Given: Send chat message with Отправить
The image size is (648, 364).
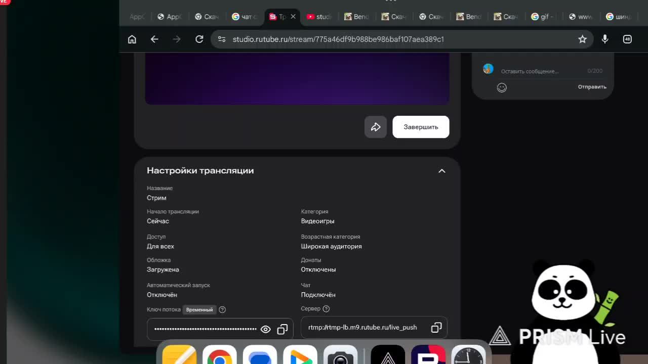Looking at the screenshot, I should click(592, 87).
